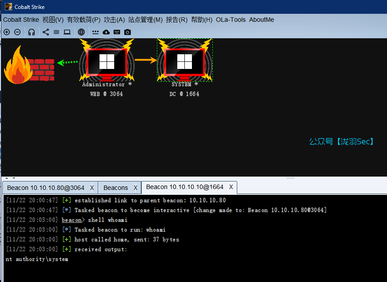Close the Beacon 10.10.10.80@3064 tab
The width and height of the screenshot is (387, 282).
click(92, 188)
